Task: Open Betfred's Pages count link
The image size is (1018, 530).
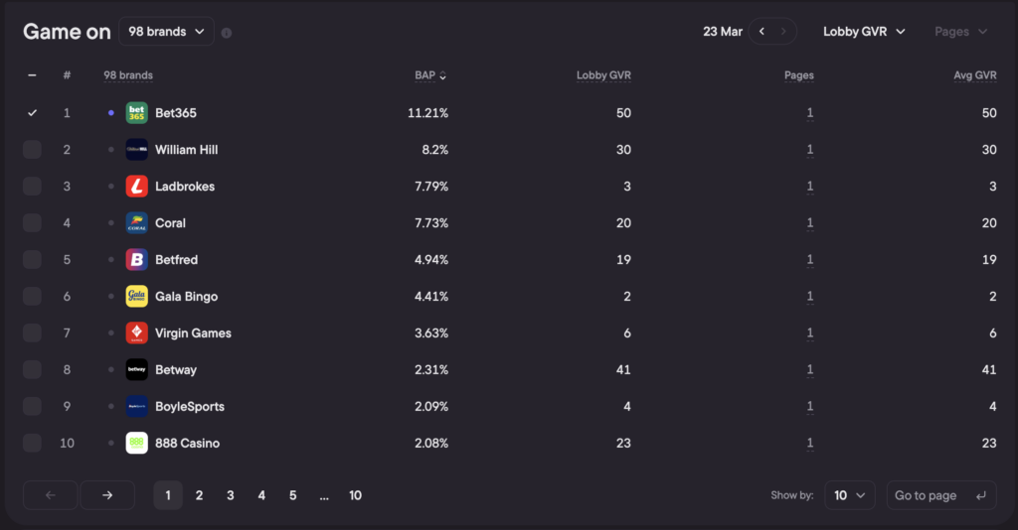Action: [x=809, y=260]
